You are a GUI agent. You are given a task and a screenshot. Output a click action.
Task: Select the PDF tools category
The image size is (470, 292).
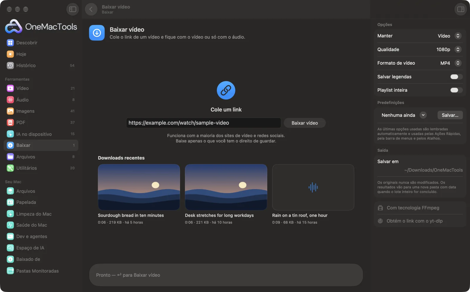tap(41, 122)
